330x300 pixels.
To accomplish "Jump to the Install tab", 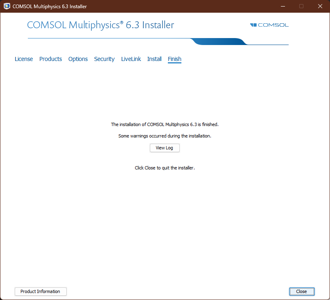I will pyautogui.click(x=154, y=59).
